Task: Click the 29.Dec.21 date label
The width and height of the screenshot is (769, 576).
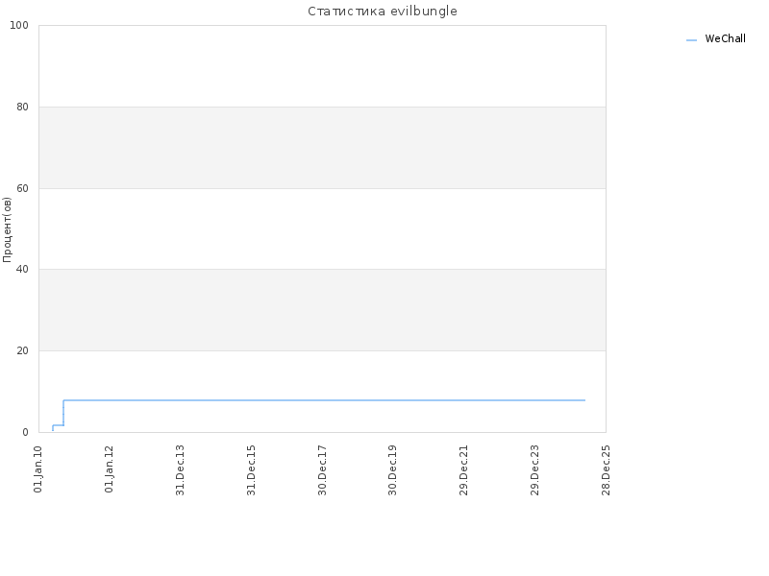Action: [x=463, y=469]
